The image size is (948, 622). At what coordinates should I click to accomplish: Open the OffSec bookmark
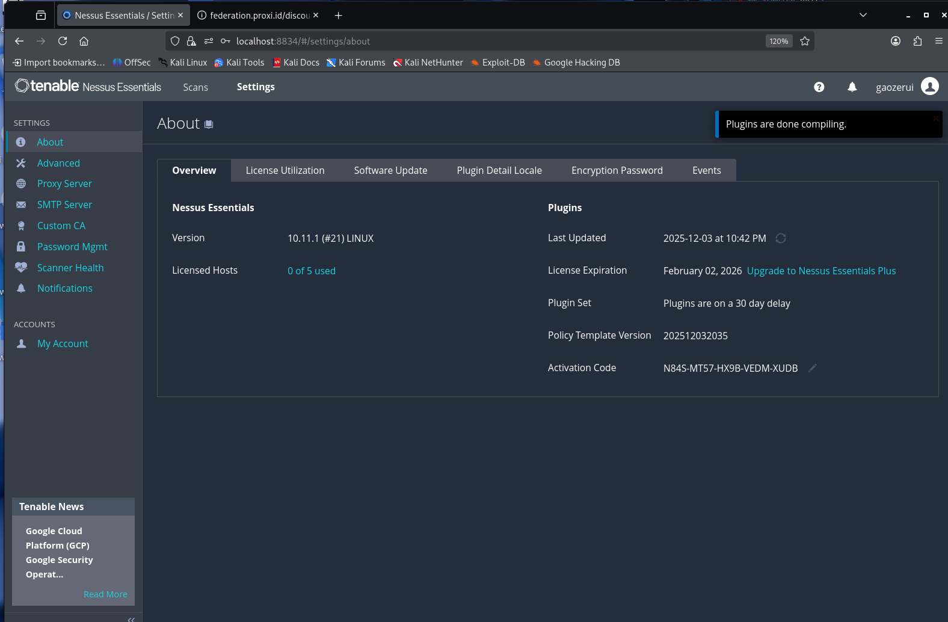tap(132, 63)
